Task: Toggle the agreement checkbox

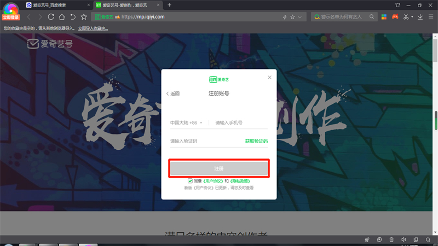Action: click(190, 181)
